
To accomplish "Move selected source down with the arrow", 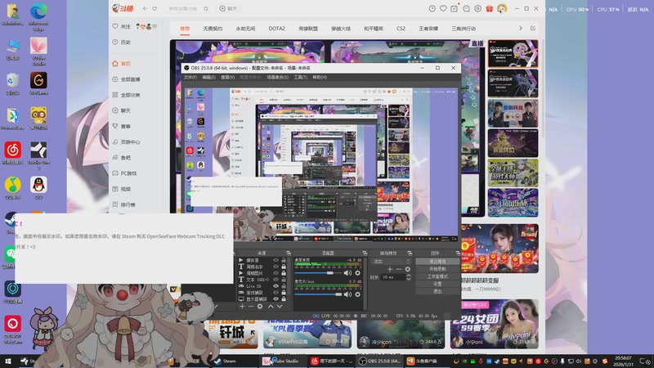I will pyautogui.click(x=280, y=306).
